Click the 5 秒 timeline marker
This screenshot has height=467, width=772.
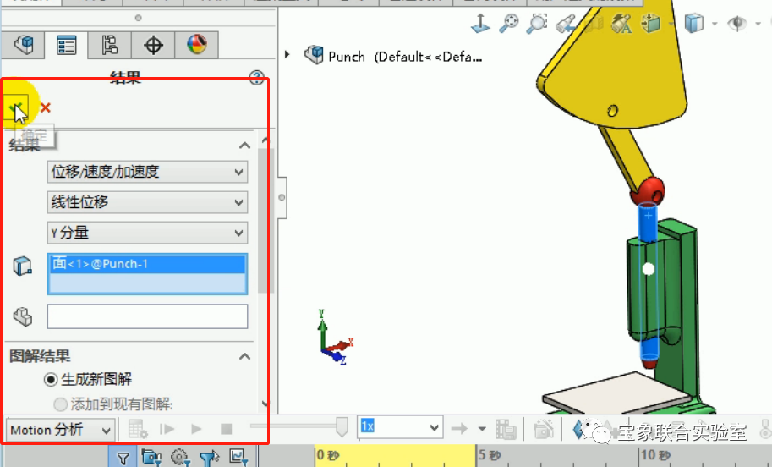tap(490, 455)
